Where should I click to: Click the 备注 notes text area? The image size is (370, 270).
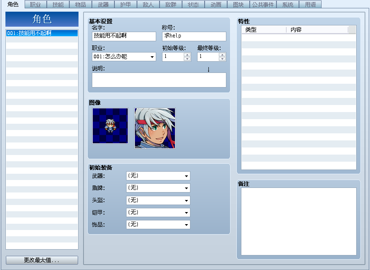point(299,222)
